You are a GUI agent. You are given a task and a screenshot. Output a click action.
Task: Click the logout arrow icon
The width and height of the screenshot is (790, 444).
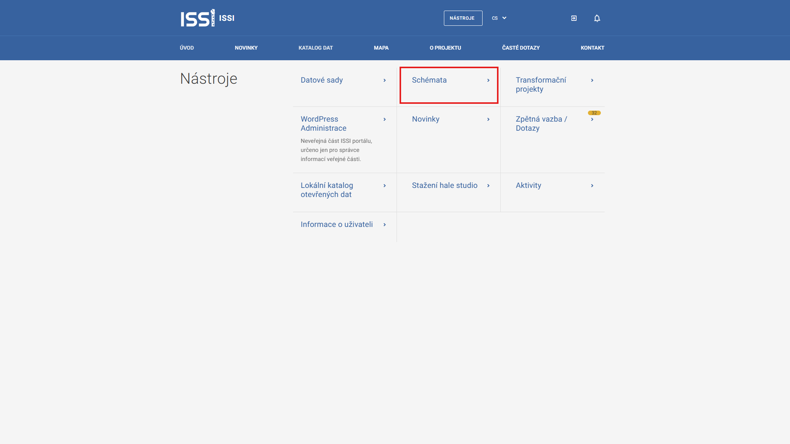tap(574, 18)
